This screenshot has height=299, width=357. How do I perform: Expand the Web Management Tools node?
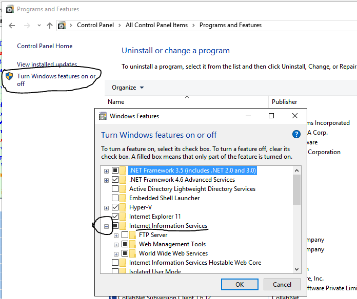click(116, 244)
